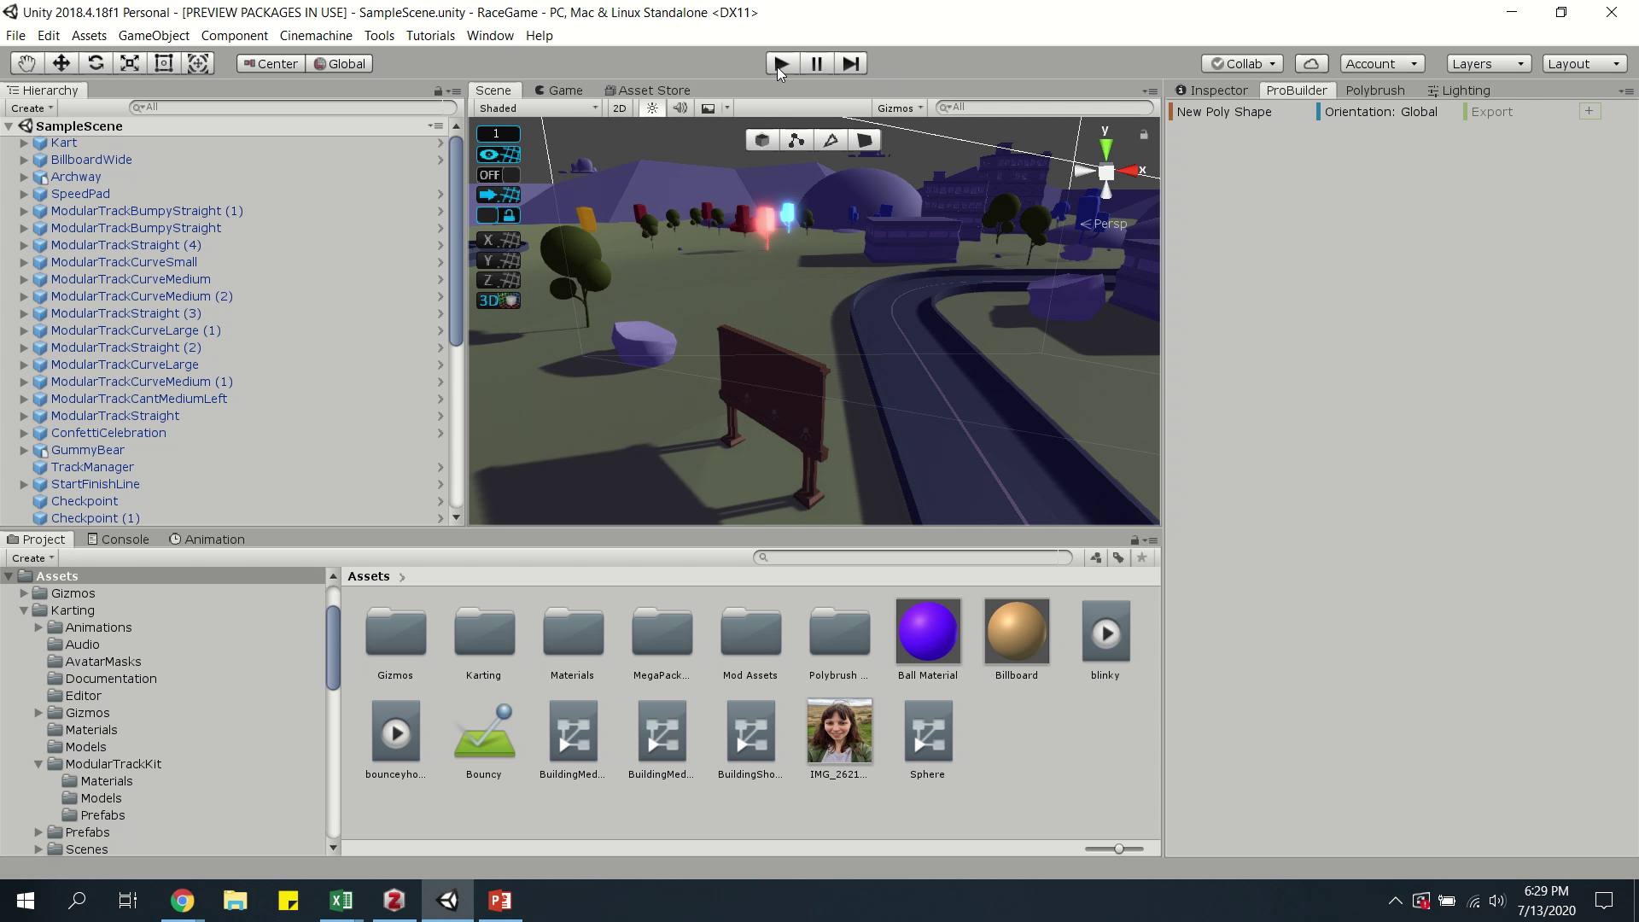Open the Gizmos dropdown
Image resolution: width=1639 pixels, height=922 pixels.
[x=901, y=108]
